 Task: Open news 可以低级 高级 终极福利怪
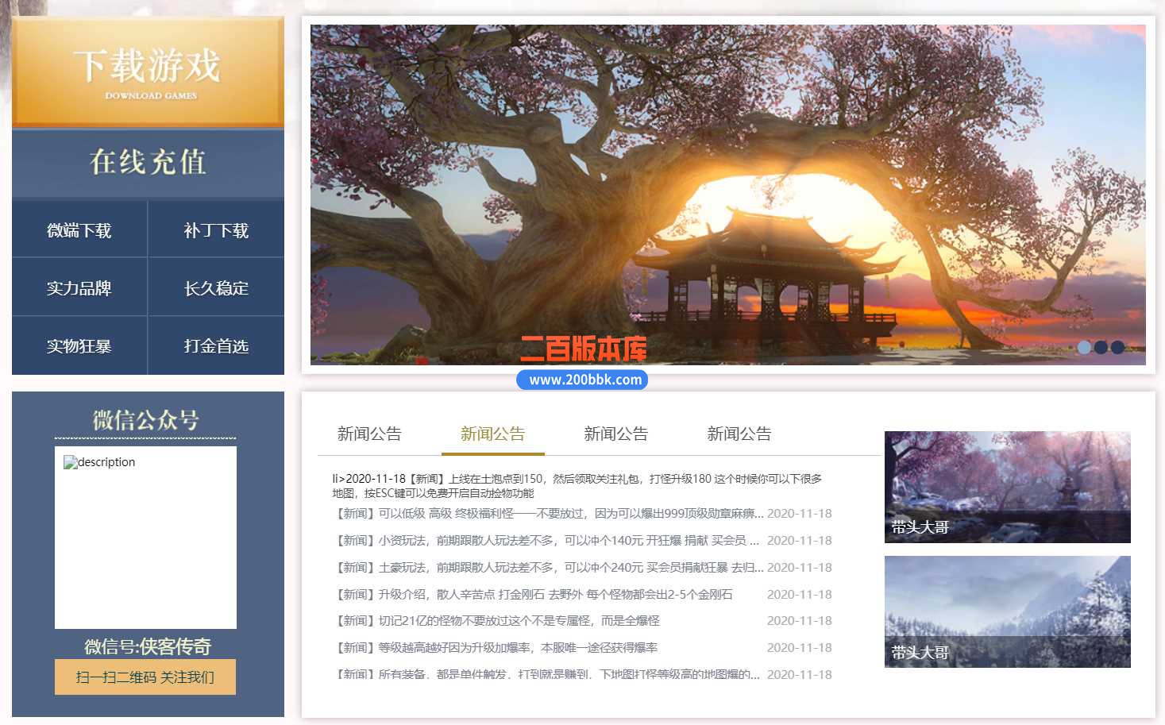(x=550, y=514)
